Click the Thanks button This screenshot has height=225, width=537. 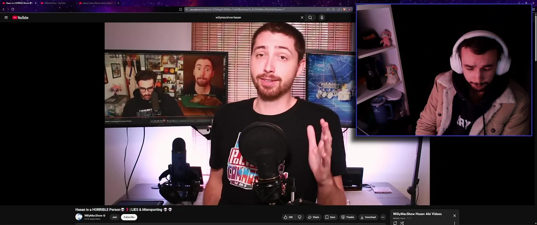coord(347,217)
